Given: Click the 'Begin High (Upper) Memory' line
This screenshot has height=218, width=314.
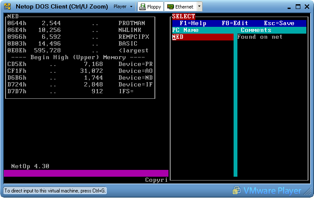Looking at the screenshot, I should click(78, 57).
